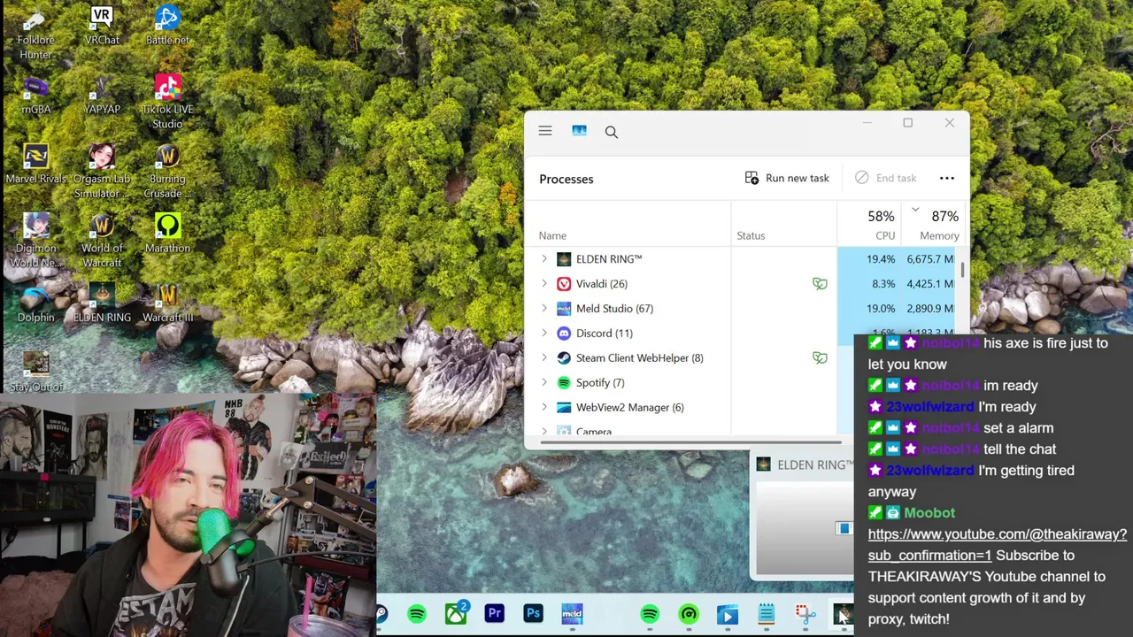Screen dimensions: 1133x637
Task: Expand the Vivaldi (26) process group
Action: tap(544, 284)
